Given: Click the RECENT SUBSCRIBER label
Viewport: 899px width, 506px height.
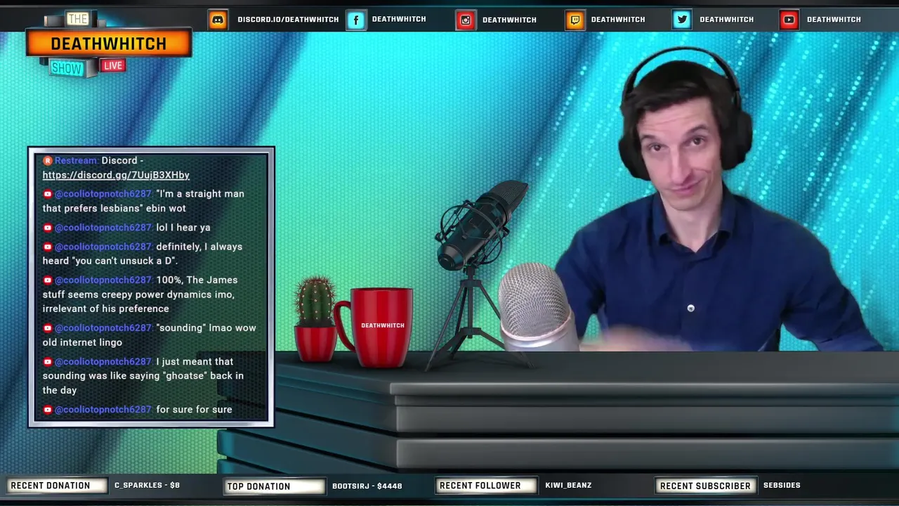Looking at the screenshot, I should click(706, 486).
